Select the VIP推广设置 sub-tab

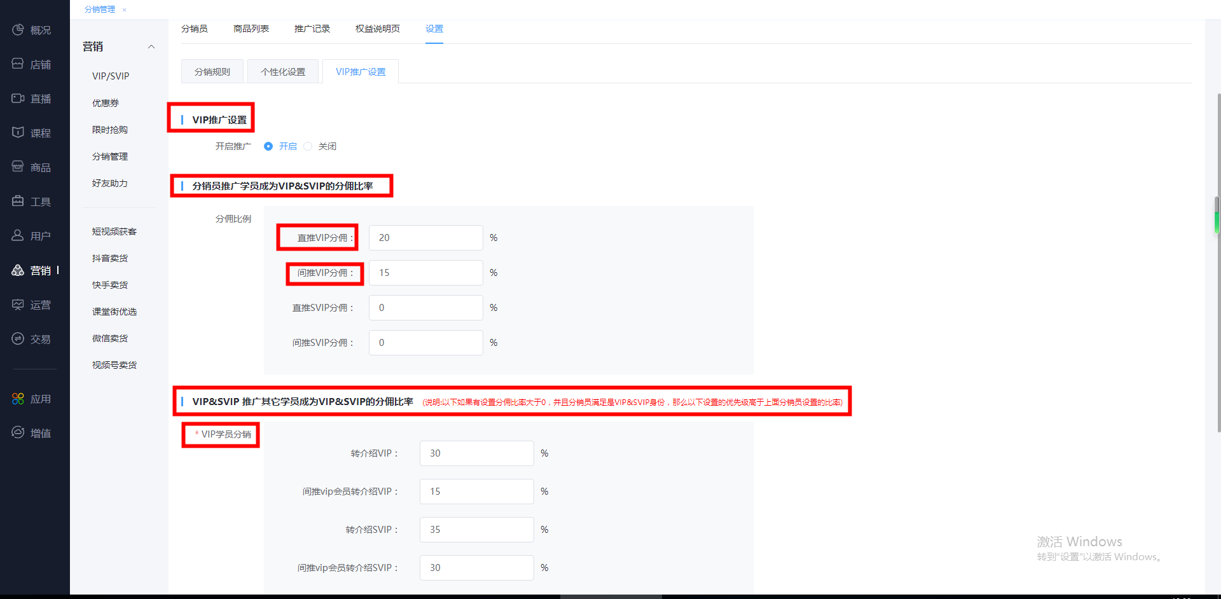tap(361, 71)
